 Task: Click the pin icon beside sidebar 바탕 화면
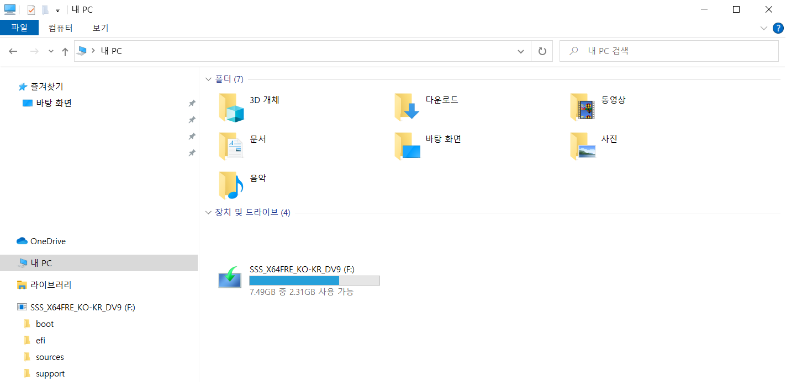[192, 103]
